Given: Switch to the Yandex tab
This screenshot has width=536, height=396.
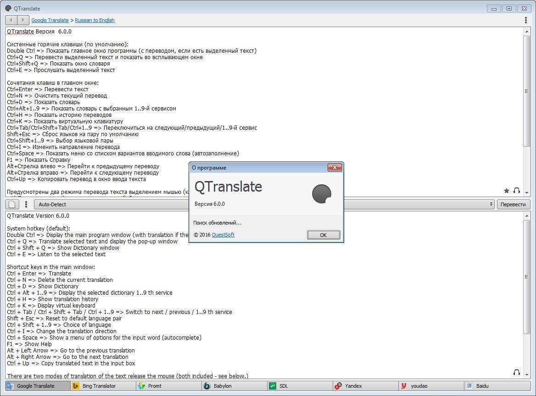Looking at the screenshot, I should (x=366, y=386).
